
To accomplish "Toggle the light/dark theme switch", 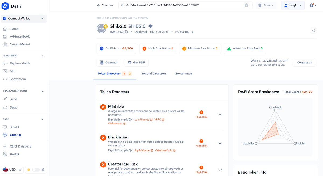I will click(x=36, y=170).
